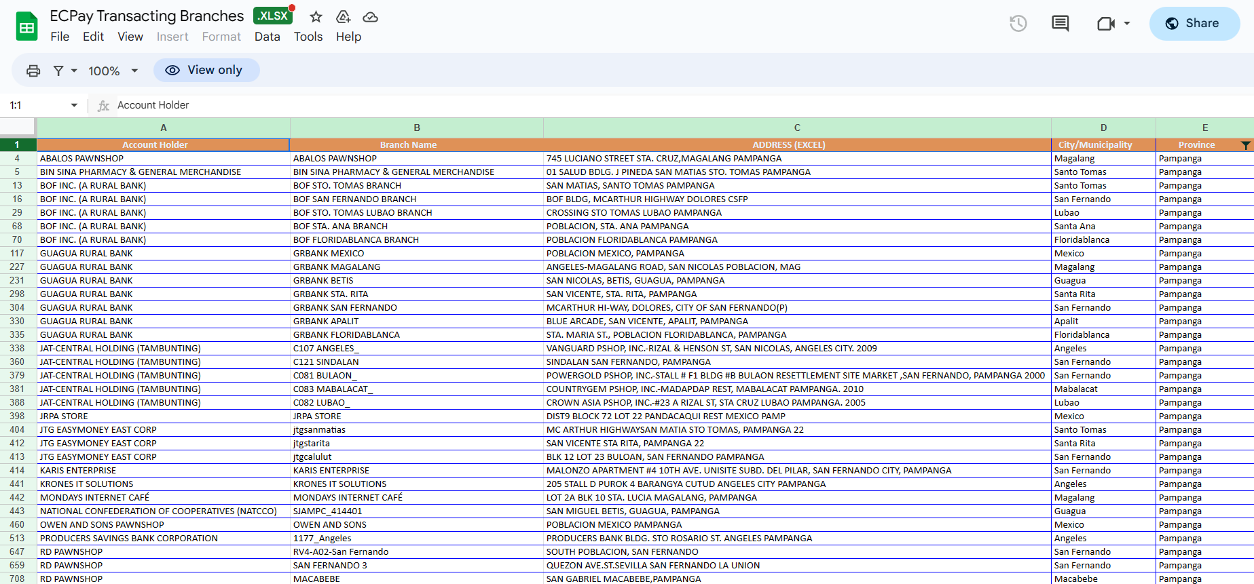Print the spreadsheet using the printer icon
The height and width of the screenshot is (584, 1254).
[x=33, y=71]
